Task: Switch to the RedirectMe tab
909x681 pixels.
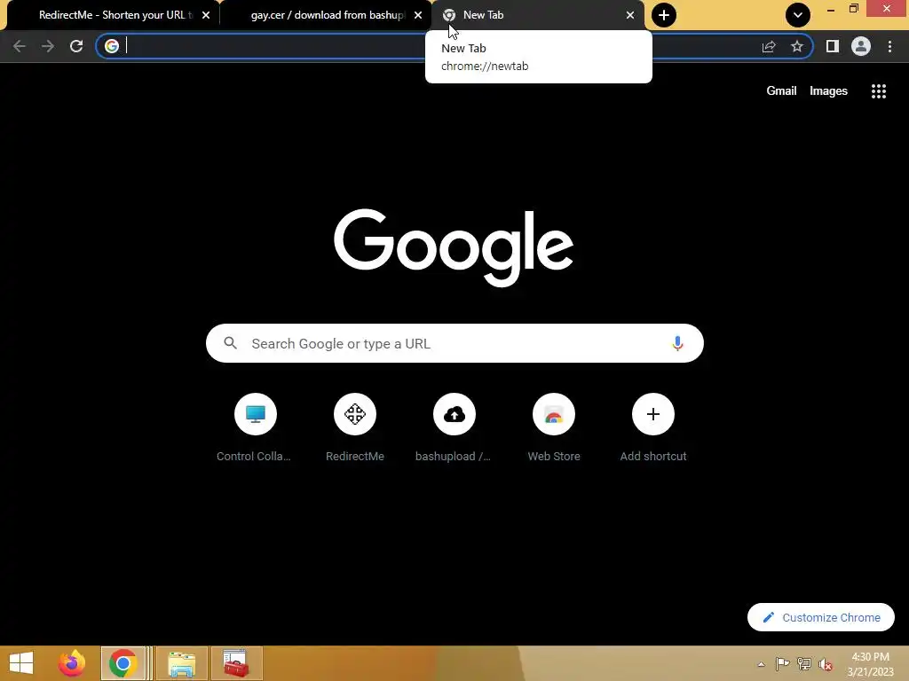Action: click(x=112, y=15)
